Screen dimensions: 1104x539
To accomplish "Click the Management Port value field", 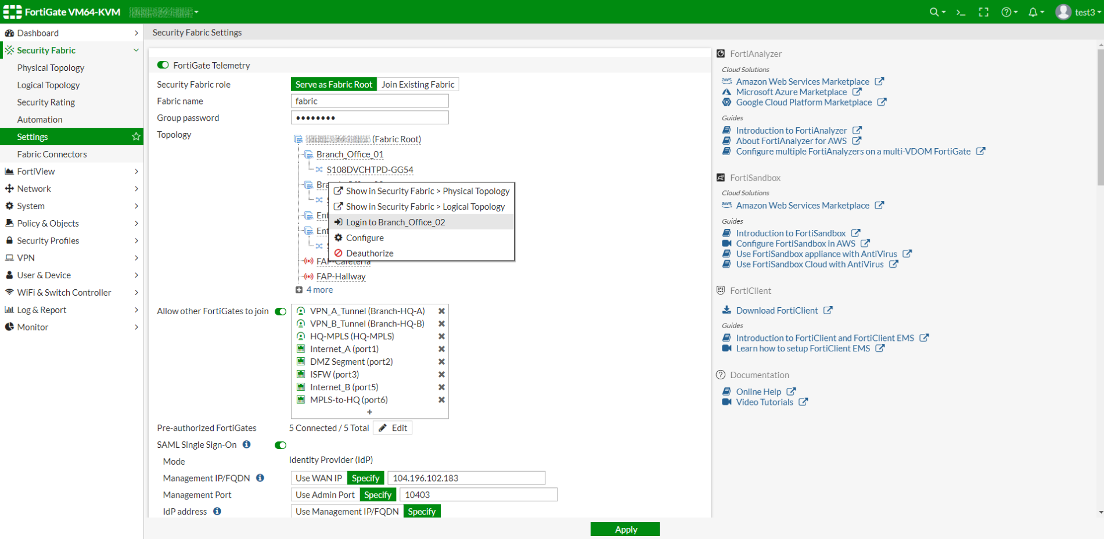I will [479, 495].
